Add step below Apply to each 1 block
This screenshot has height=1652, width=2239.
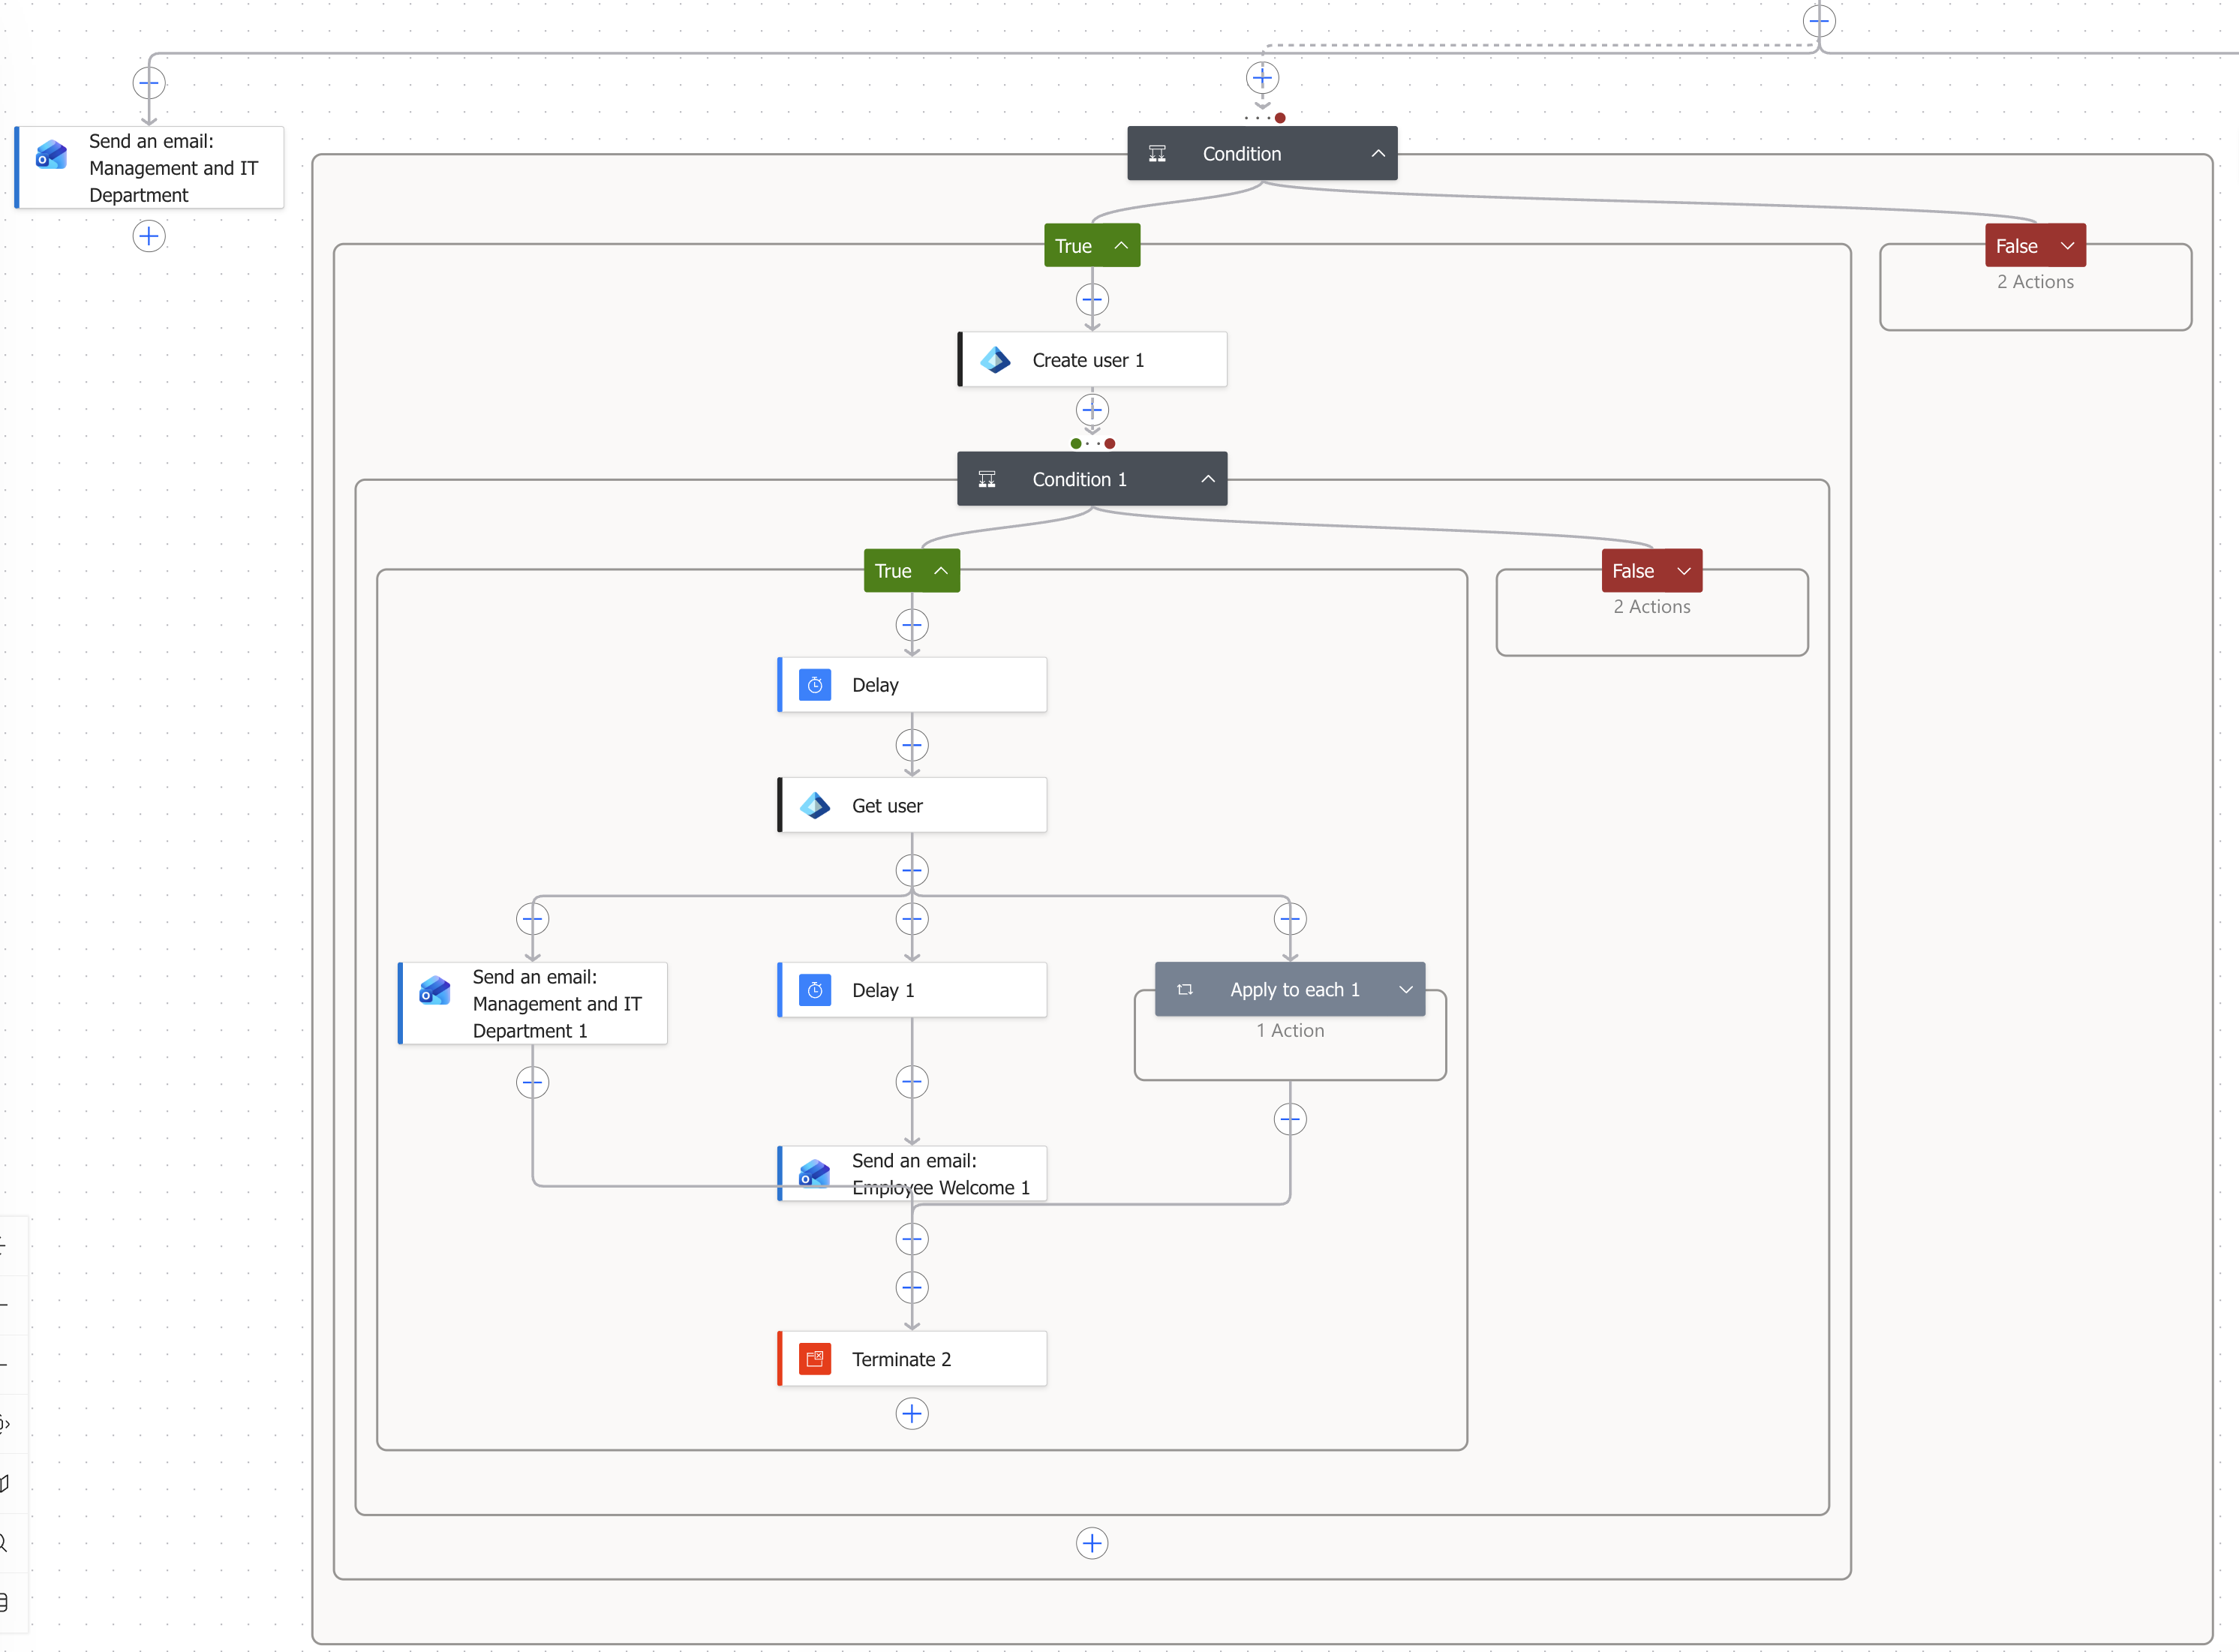click(x=1290, y=1119)
